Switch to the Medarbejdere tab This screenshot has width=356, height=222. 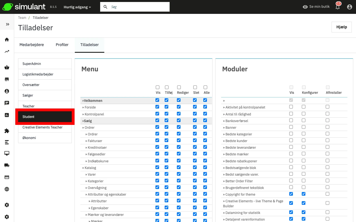[32, 45]
